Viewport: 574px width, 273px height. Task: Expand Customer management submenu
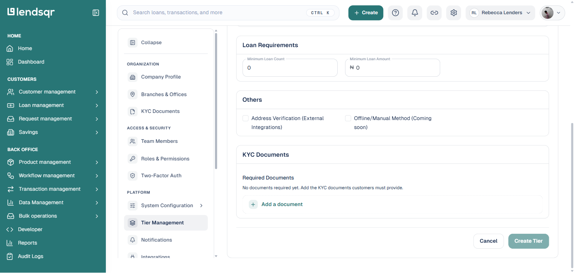click(x=97, y=92)
